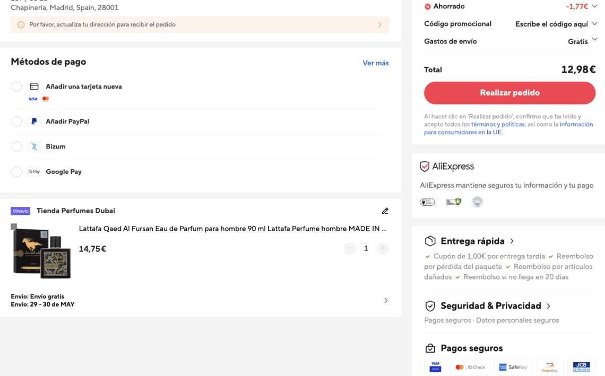Click the 12,98€ total amount
This screenshot has width=605, height=376.
[578, 69]
